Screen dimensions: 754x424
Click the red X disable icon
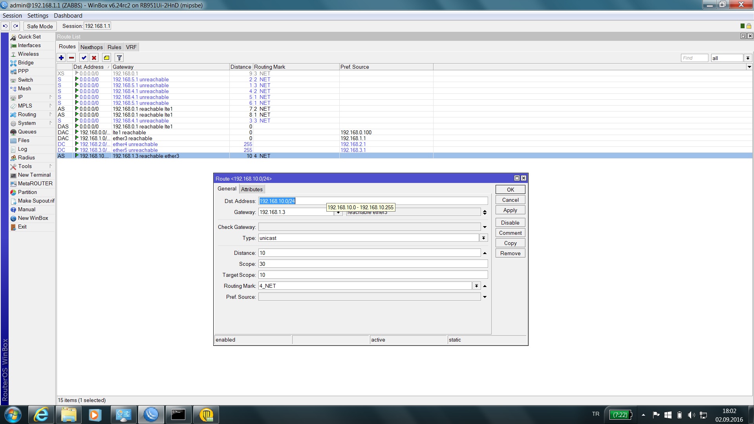coord(94,58)
